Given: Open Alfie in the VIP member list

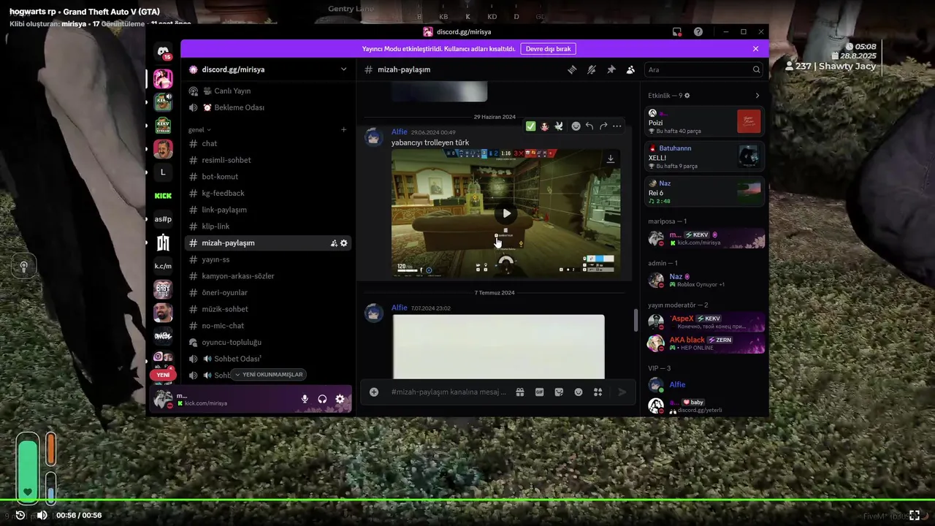Looking at the screenshot, I should pos(705,385).
